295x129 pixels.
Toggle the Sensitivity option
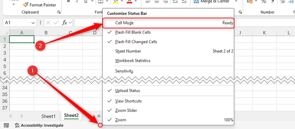(168, 71)
